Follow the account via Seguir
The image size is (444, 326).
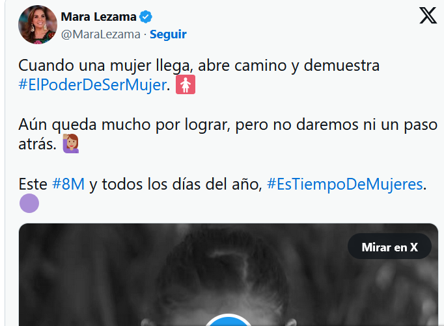[168, 34]
